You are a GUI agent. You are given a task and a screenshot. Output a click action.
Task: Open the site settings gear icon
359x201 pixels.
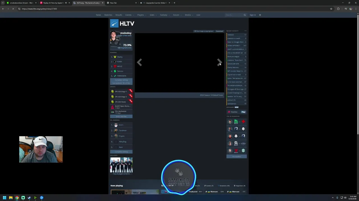pos(260,15)
